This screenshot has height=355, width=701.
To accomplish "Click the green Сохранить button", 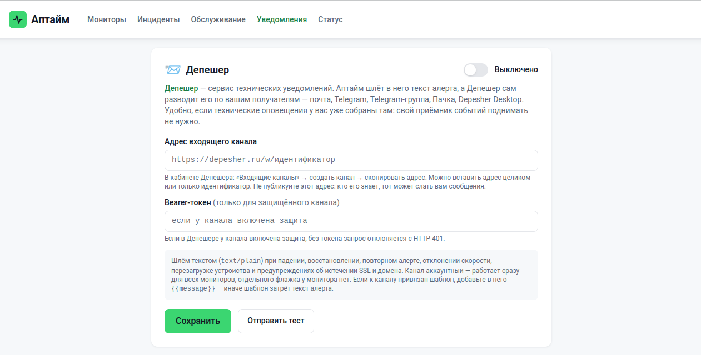I will click(x=198, y=321).
